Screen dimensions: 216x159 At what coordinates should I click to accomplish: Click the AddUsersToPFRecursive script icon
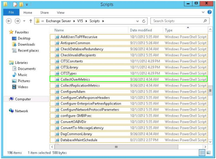[57, 37]
